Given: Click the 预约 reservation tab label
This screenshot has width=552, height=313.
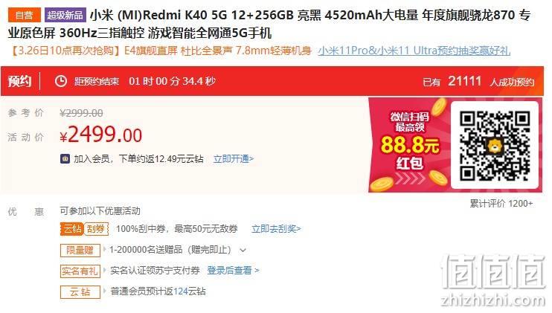Looking at the screenshot, I should point(19,81).
